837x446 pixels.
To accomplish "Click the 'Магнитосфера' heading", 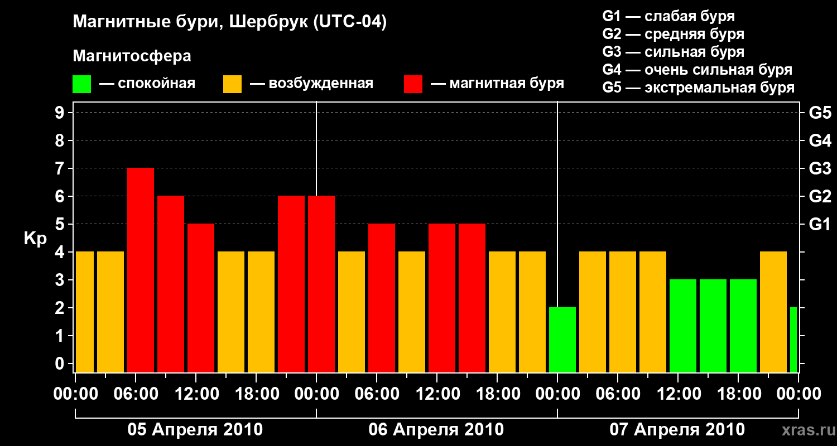I will pos(132,56).
